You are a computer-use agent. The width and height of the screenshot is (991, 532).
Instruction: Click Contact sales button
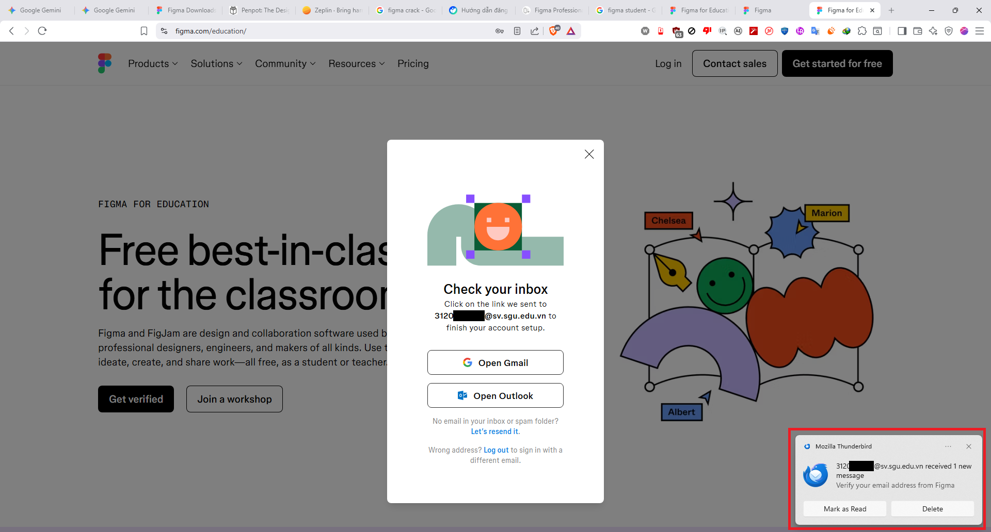coord(734,63)
